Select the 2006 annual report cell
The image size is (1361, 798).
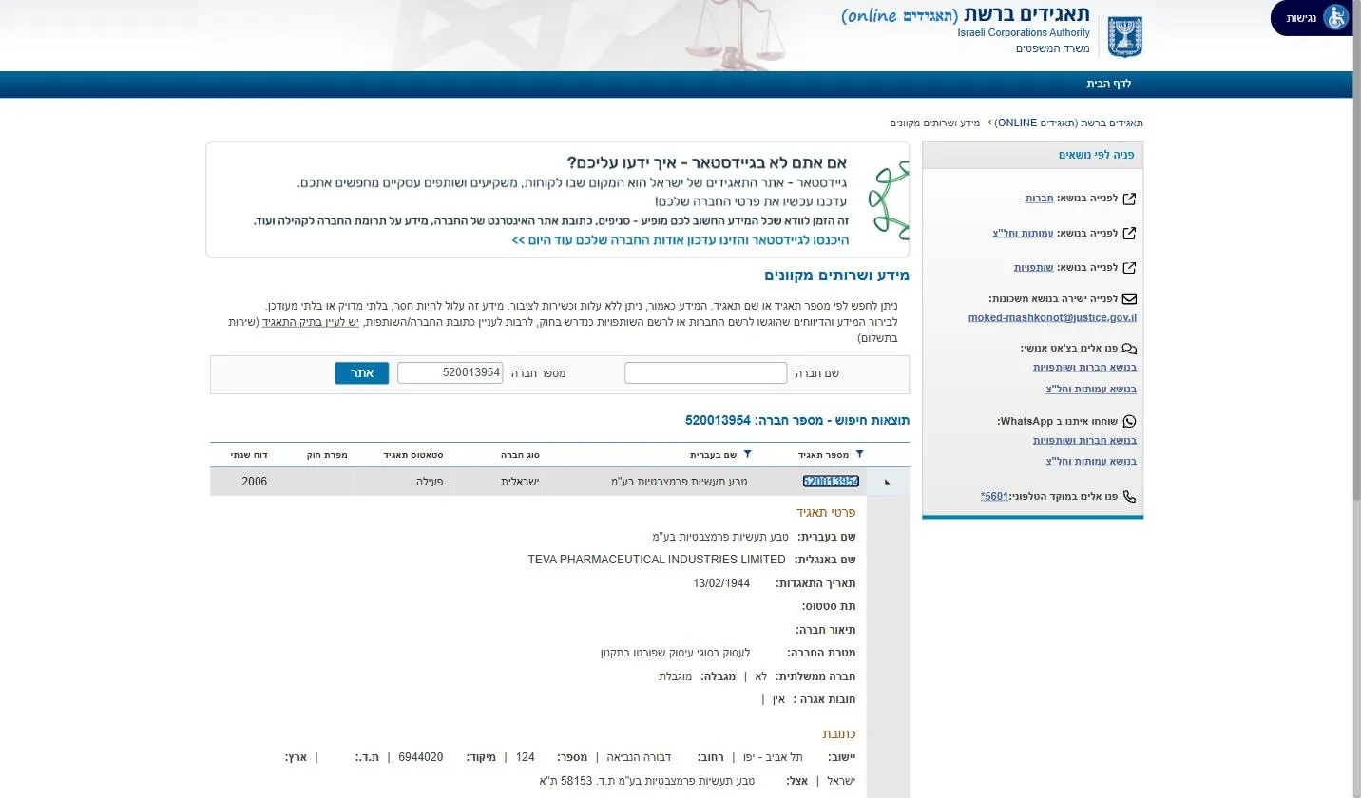[x=255, y=482]
